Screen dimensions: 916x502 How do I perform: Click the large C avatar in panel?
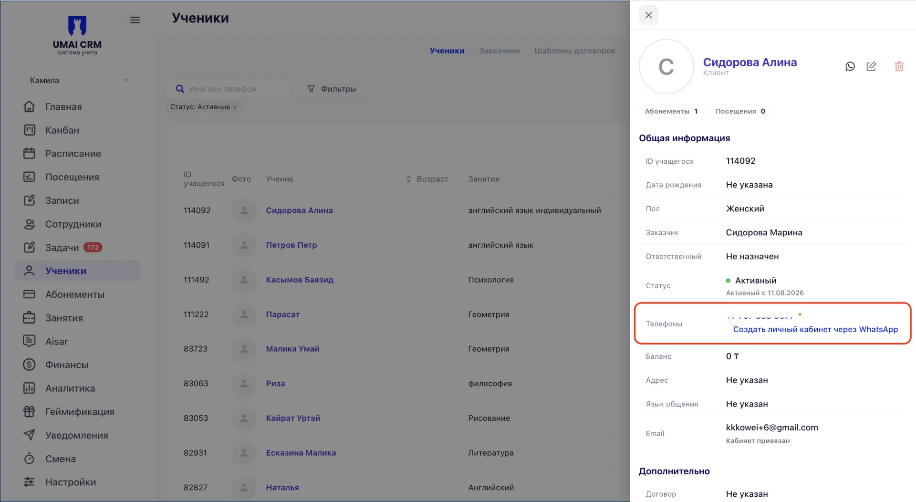(x=666, y=66)
